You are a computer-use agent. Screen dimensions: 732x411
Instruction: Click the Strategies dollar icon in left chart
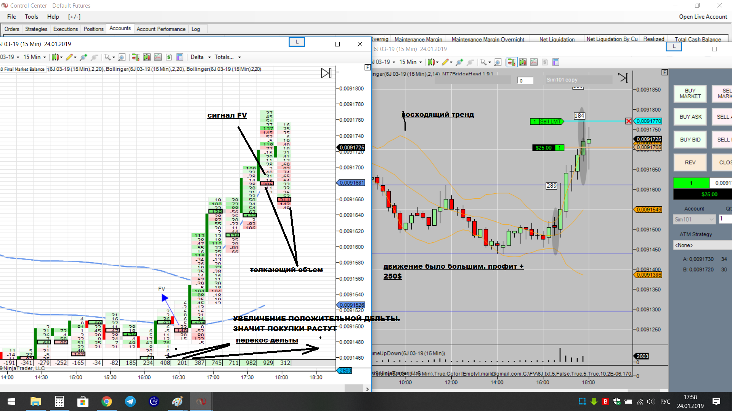click(x=169, y=57)
